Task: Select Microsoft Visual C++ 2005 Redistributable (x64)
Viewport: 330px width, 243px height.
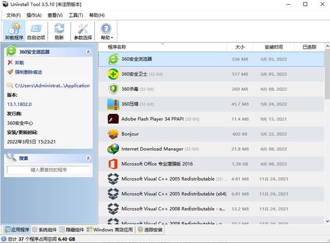Action: (x=174, y=194)
